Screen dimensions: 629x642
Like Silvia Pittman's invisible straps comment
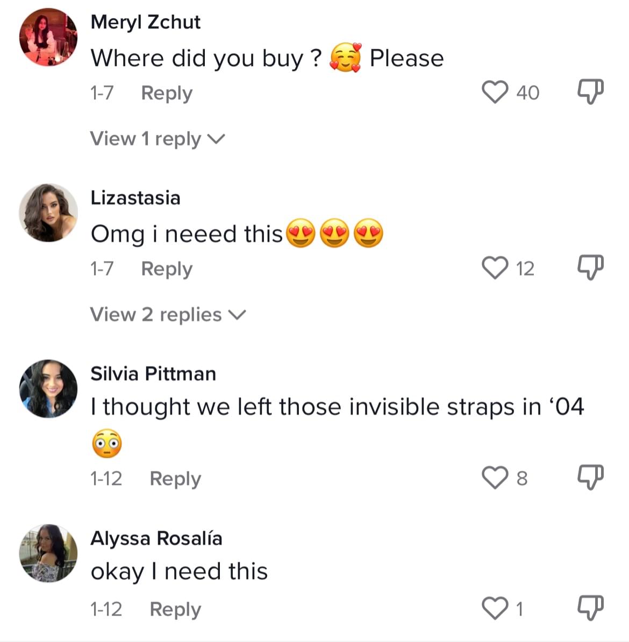(494, 477)
